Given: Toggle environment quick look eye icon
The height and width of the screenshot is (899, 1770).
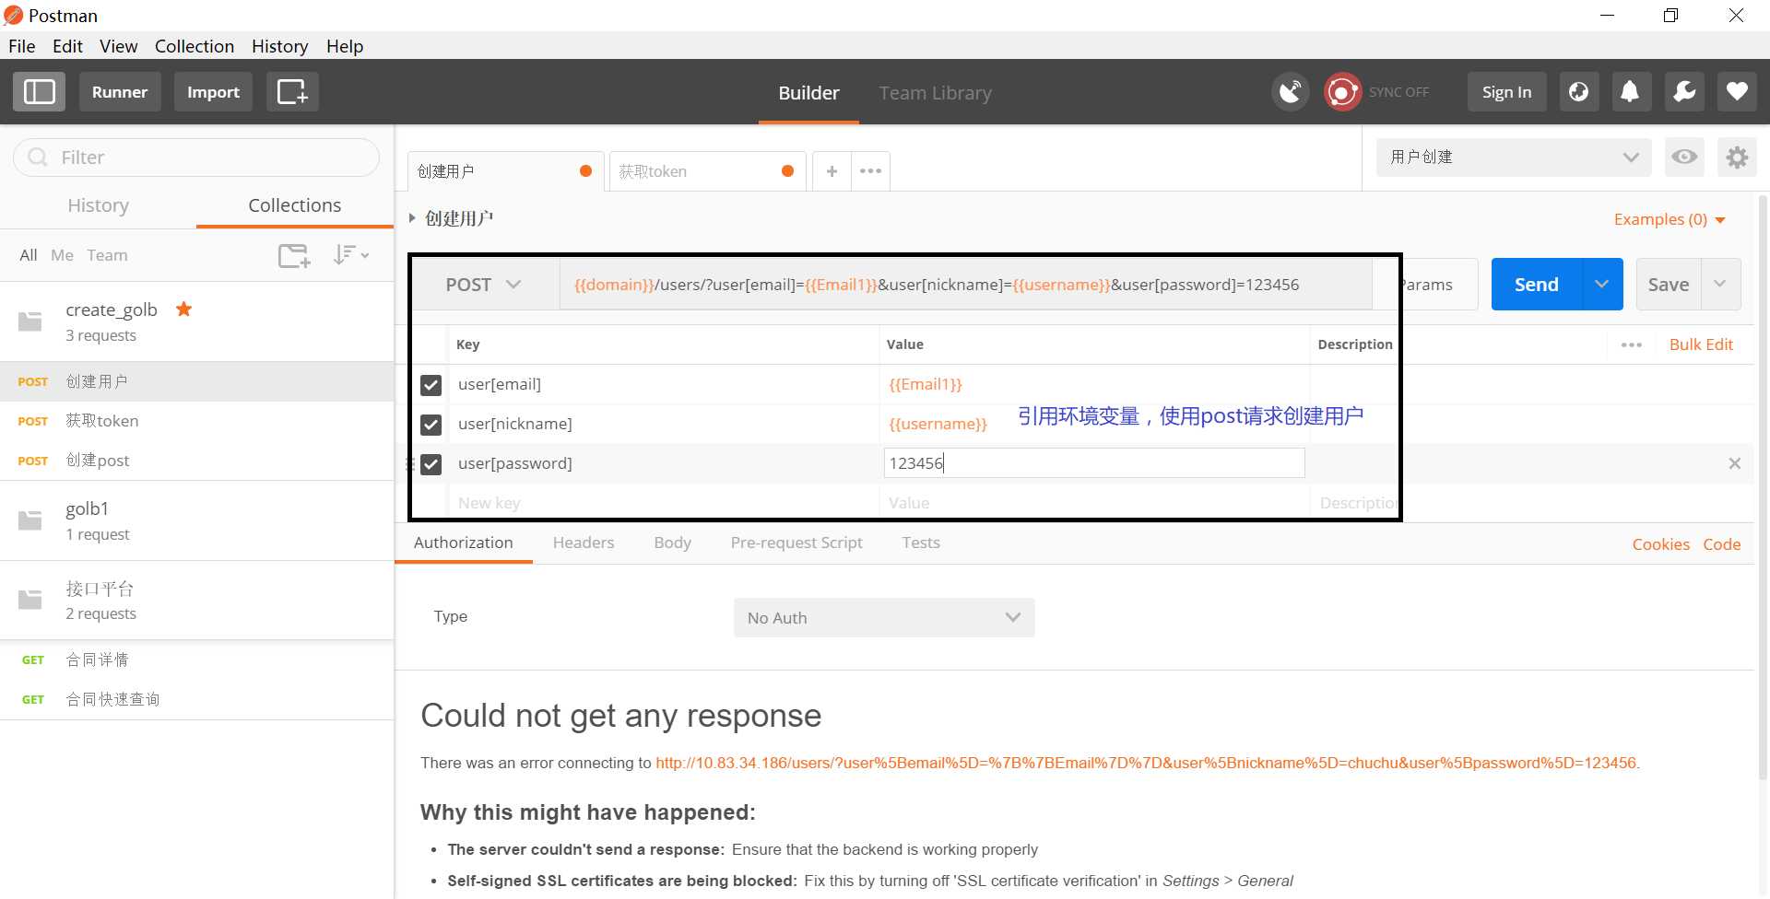Looking at the screenshot, I should pyautogui.click(x=1684, y=158).
